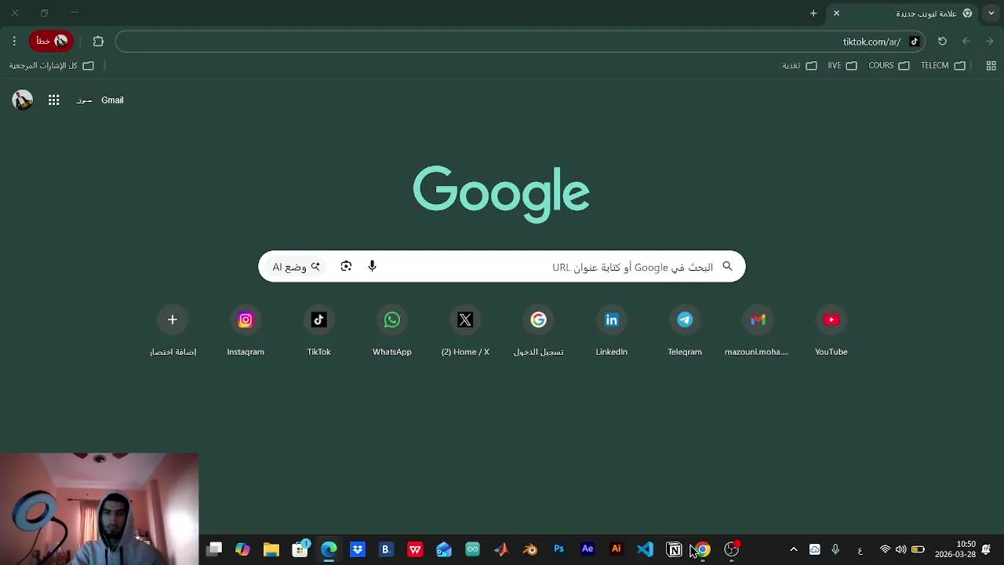Launch Photoshop from the taskbar
This screenshot has width=1004, height=565.
pos(558,549)
